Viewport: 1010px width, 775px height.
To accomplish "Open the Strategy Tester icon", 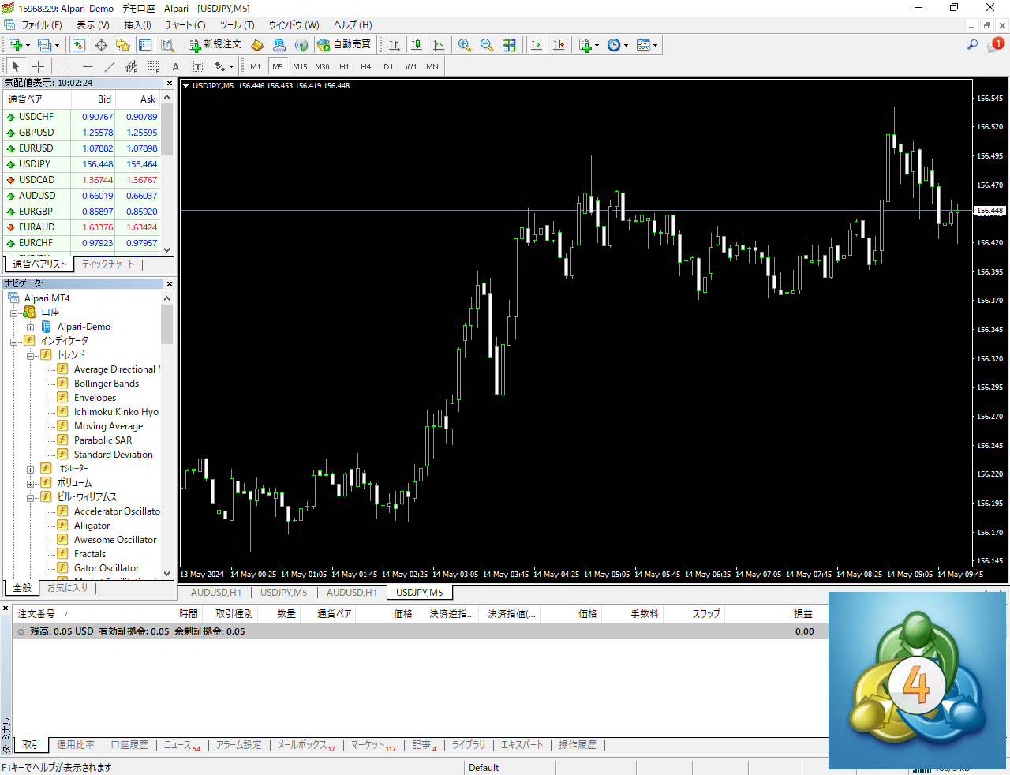I will coord(167,45).
